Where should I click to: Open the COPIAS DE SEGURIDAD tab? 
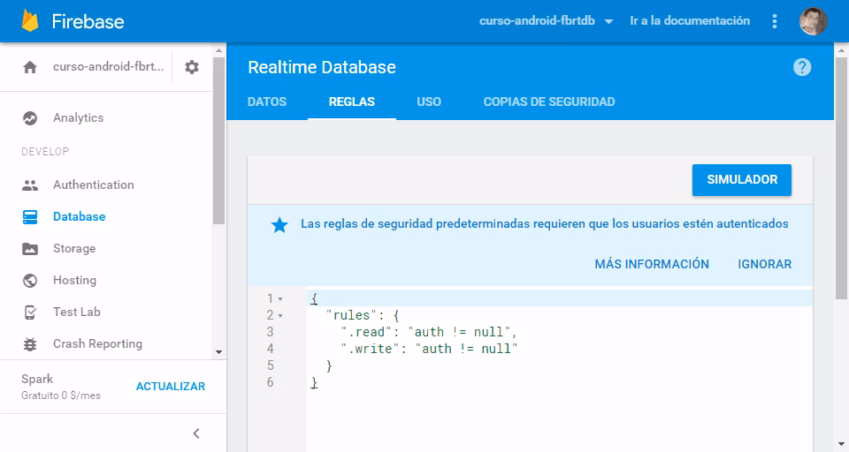(x=549, y=102)
